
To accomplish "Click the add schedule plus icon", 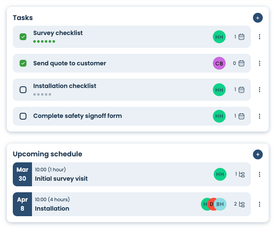I will [258, 154].
